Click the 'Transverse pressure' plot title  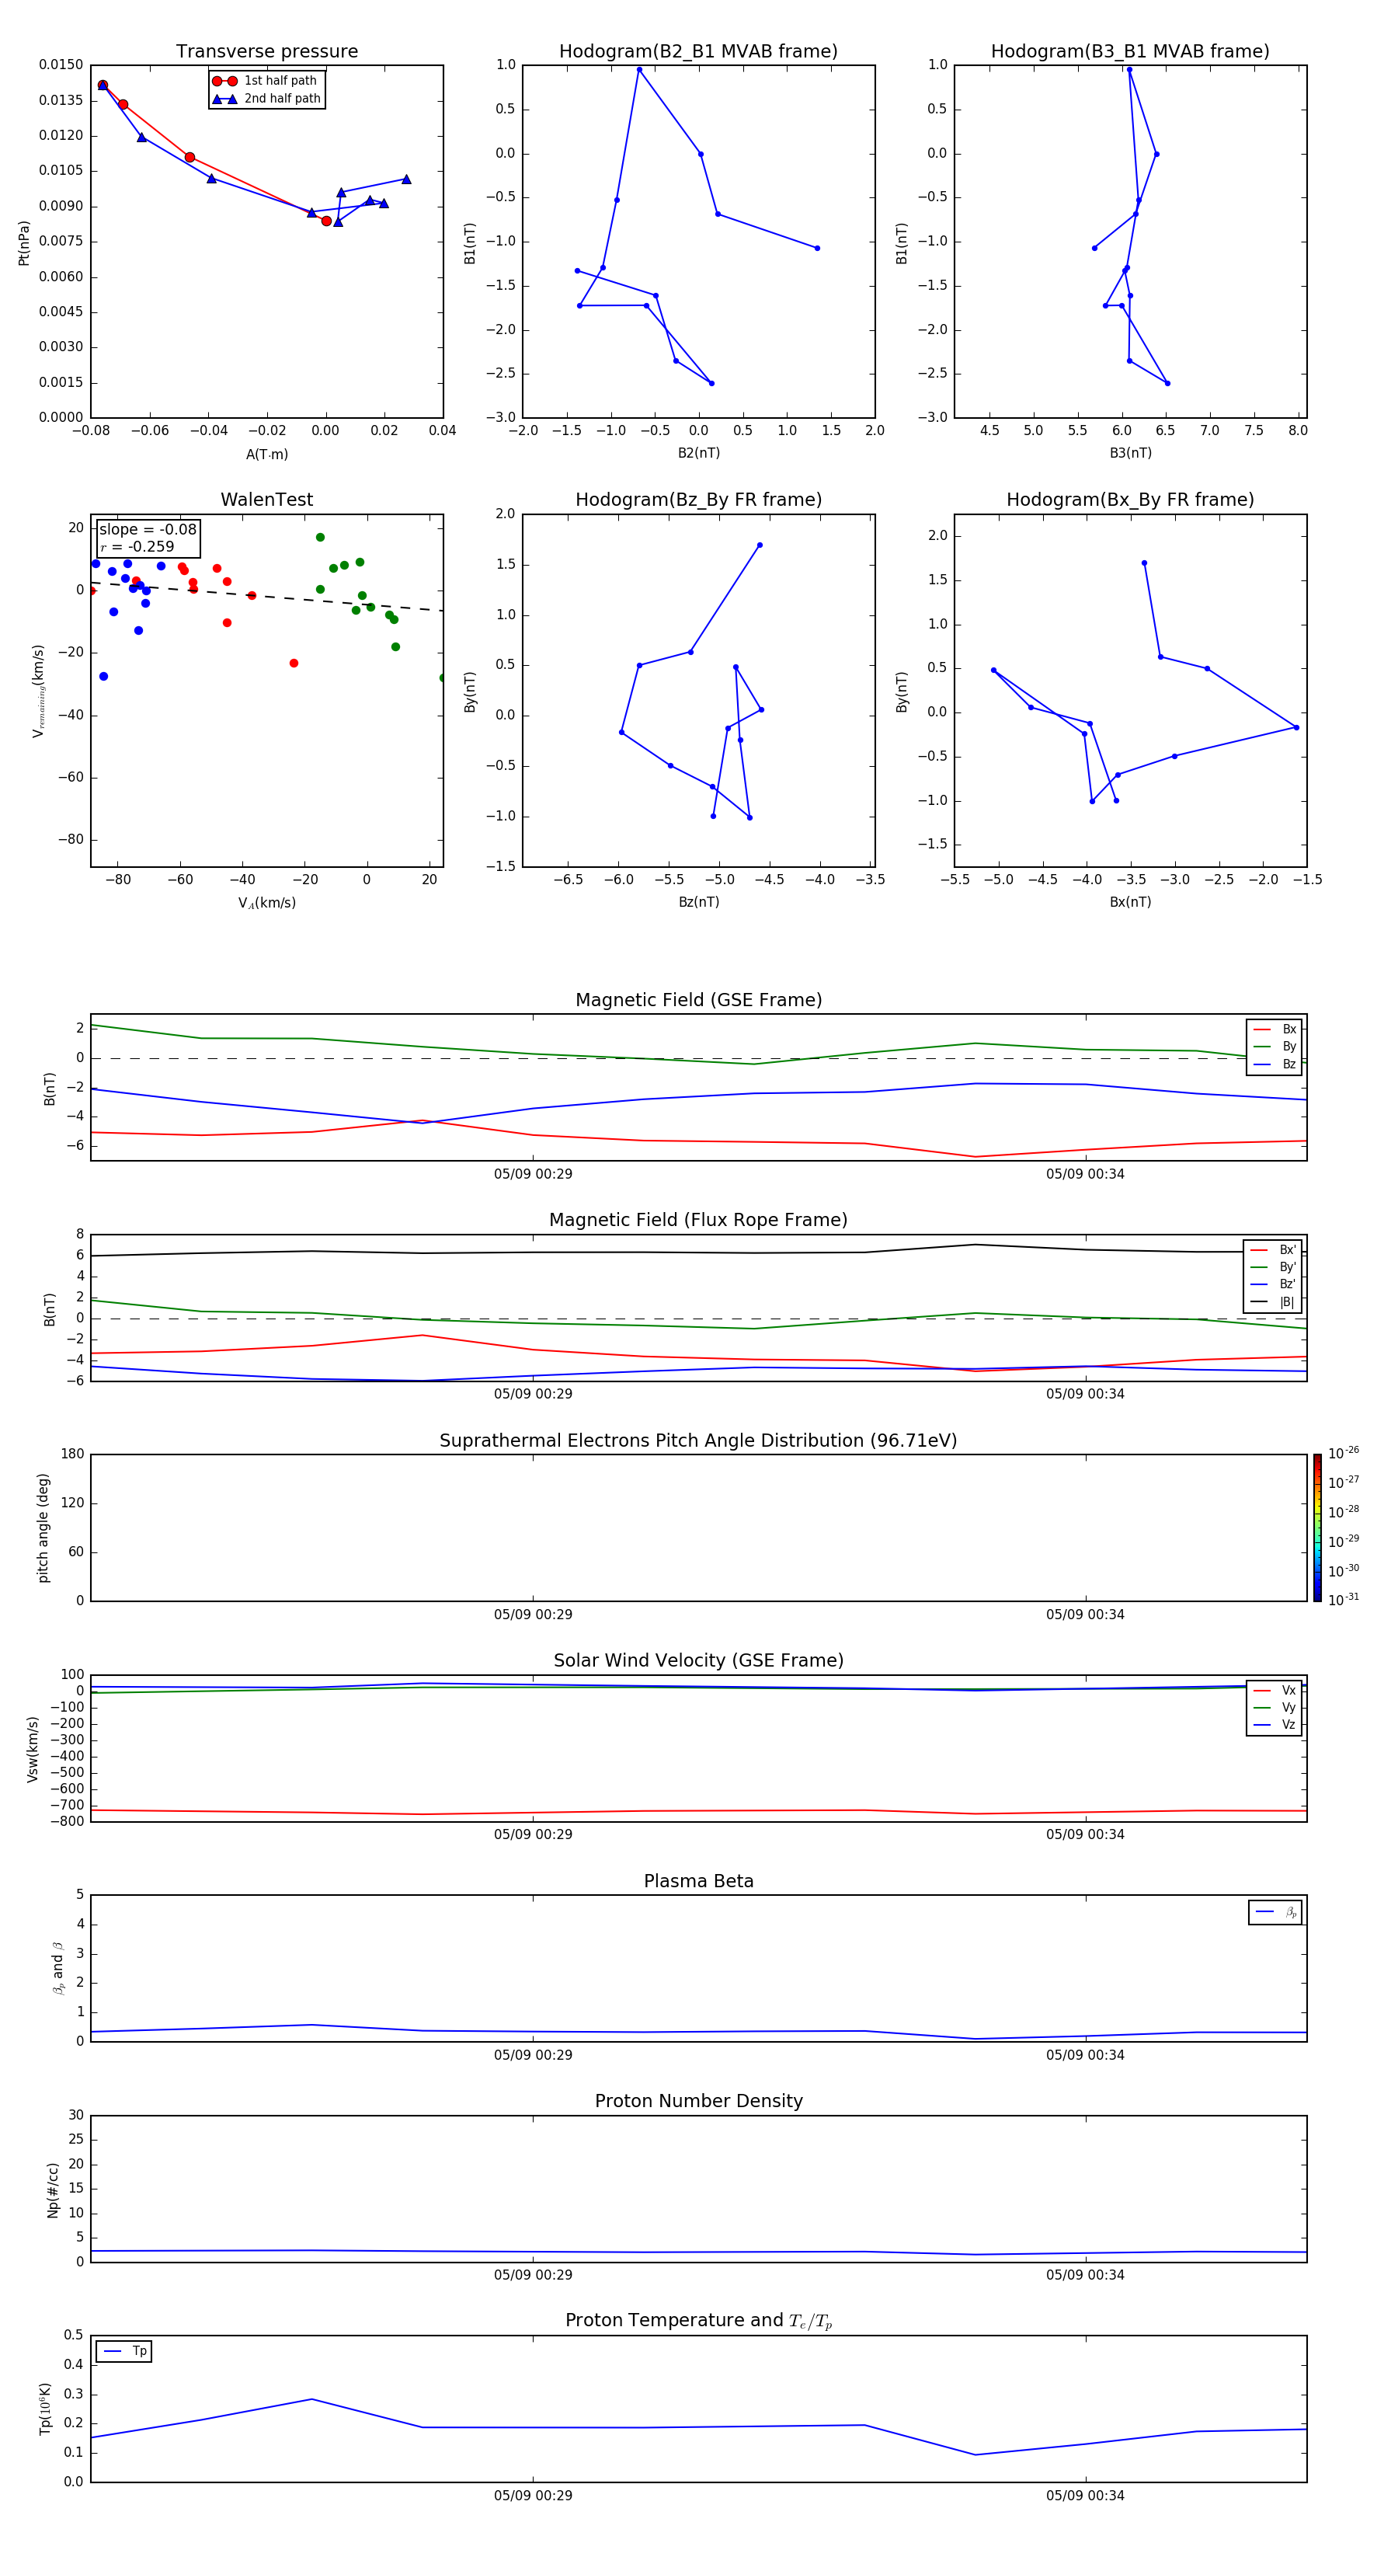(266, 52)
